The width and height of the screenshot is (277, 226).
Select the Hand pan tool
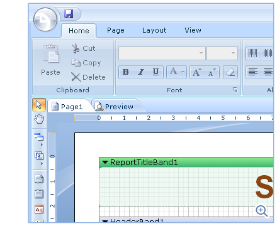39,119
